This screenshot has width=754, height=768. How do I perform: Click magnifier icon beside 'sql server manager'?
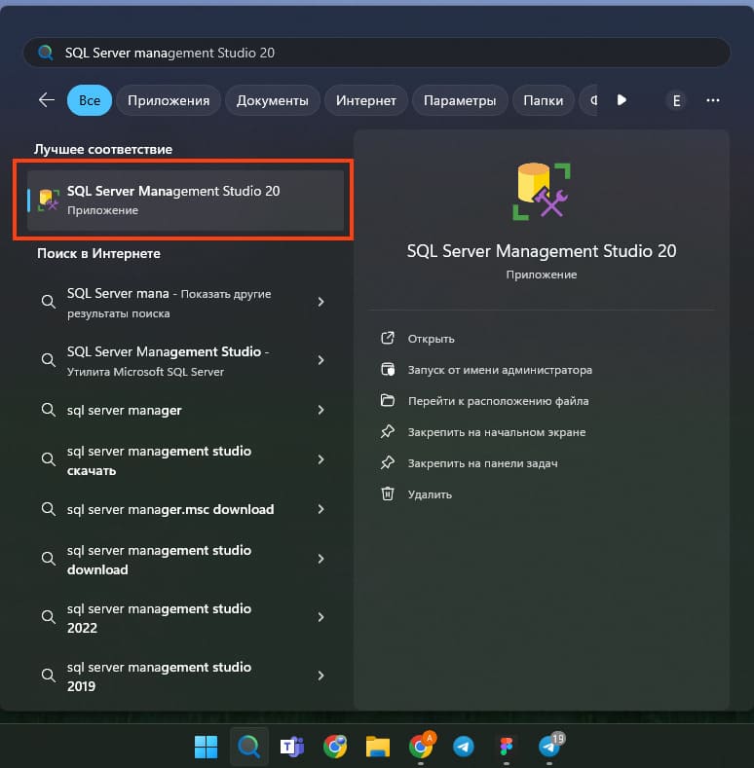tap(48, 410)
